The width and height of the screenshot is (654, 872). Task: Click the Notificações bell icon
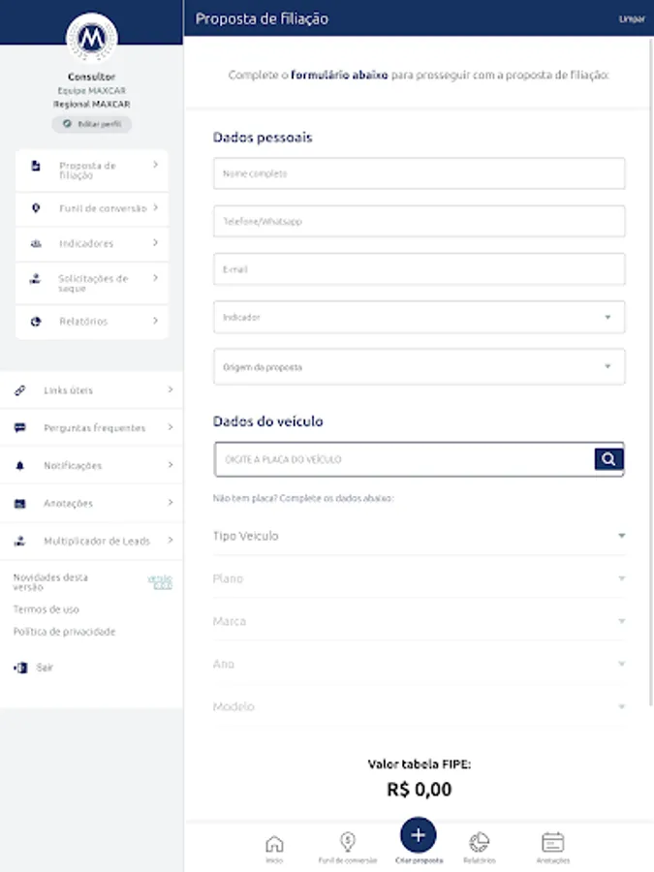(x=20, y=466)
